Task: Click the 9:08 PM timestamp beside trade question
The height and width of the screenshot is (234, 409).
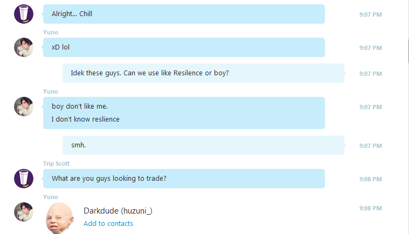Action: coord(370,179)
